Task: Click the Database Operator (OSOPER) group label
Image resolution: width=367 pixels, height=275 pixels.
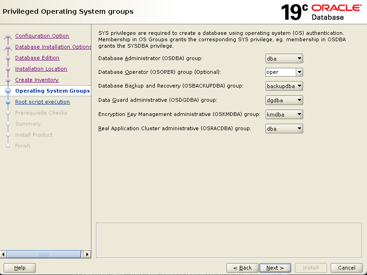Action: (x=159, y=72)
